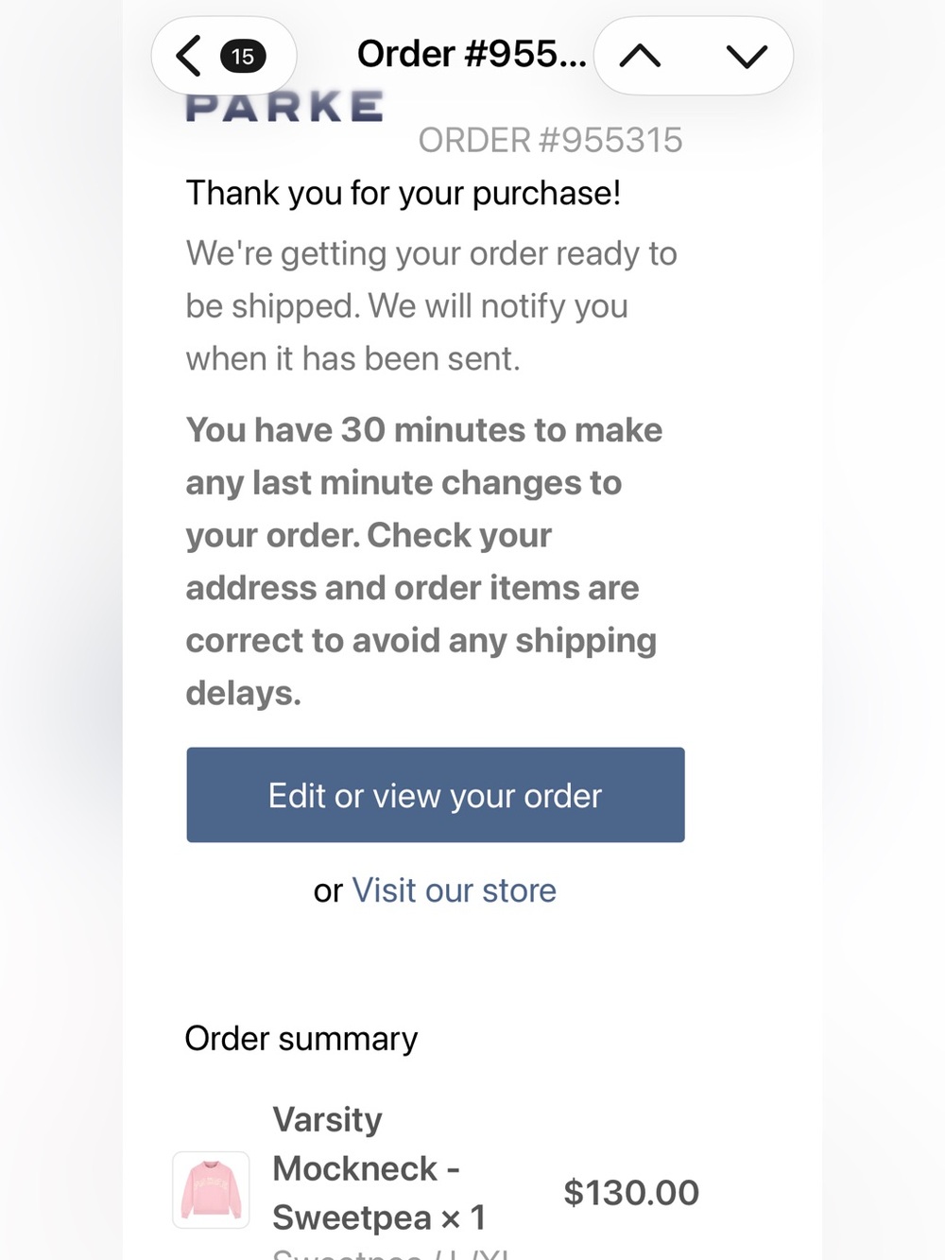This screenshot has width=945, height=1260.
Task: Tap the bold '30 minutes' change notice paragraph
Action: click(423, 561)
